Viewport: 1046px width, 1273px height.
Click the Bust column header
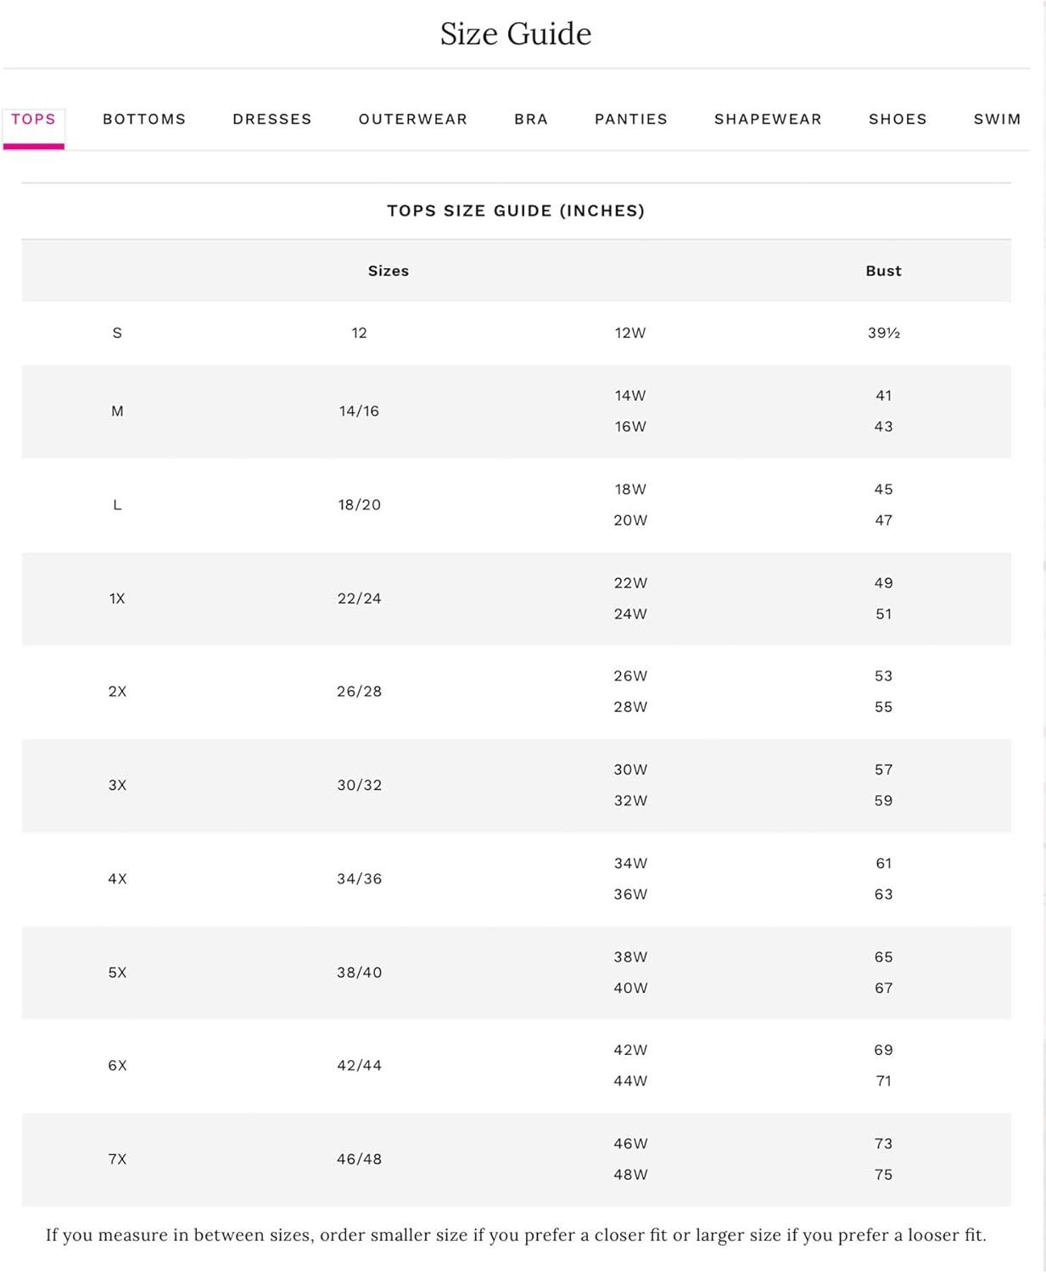pos(883,271)
